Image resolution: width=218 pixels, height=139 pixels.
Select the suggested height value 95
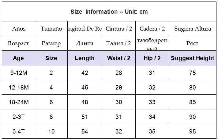(193, 131)
